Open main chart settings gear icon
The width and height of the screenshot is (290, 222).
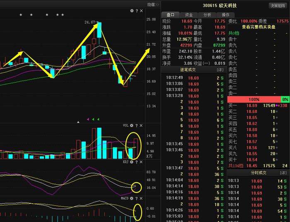pos(132,11)
